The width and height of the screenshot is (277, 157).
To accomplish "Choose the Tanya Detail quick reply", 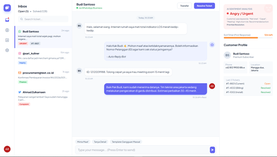I will 100,142.
